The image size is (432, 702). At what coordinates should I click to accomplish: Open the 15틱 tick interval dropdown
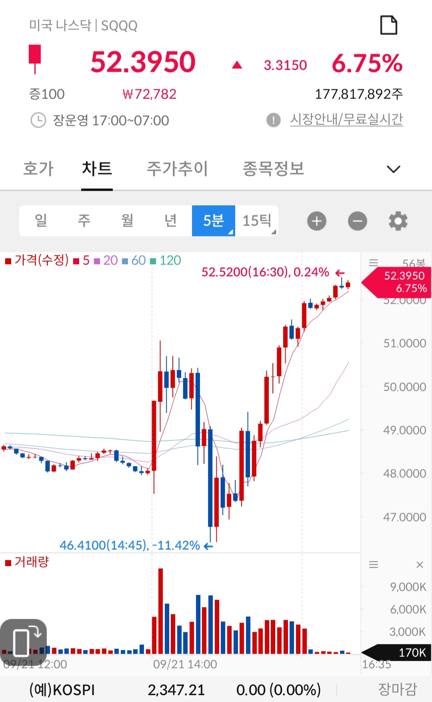(257, 221)
